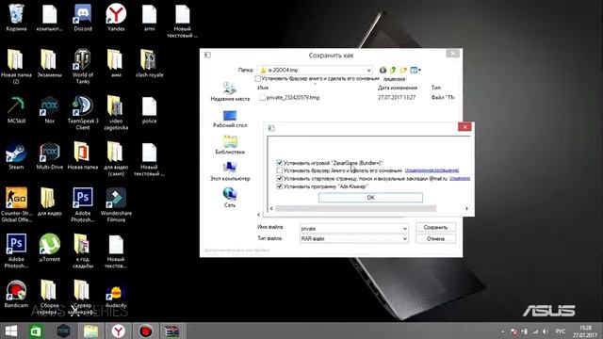The height and width of the screenshot is (339, 603).
Task: Click the Лицензия button near the top checkbox
Action: (394, 79)
